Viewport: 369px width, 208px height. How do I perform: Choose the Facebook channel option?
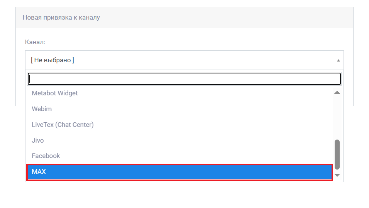[46, 156]
